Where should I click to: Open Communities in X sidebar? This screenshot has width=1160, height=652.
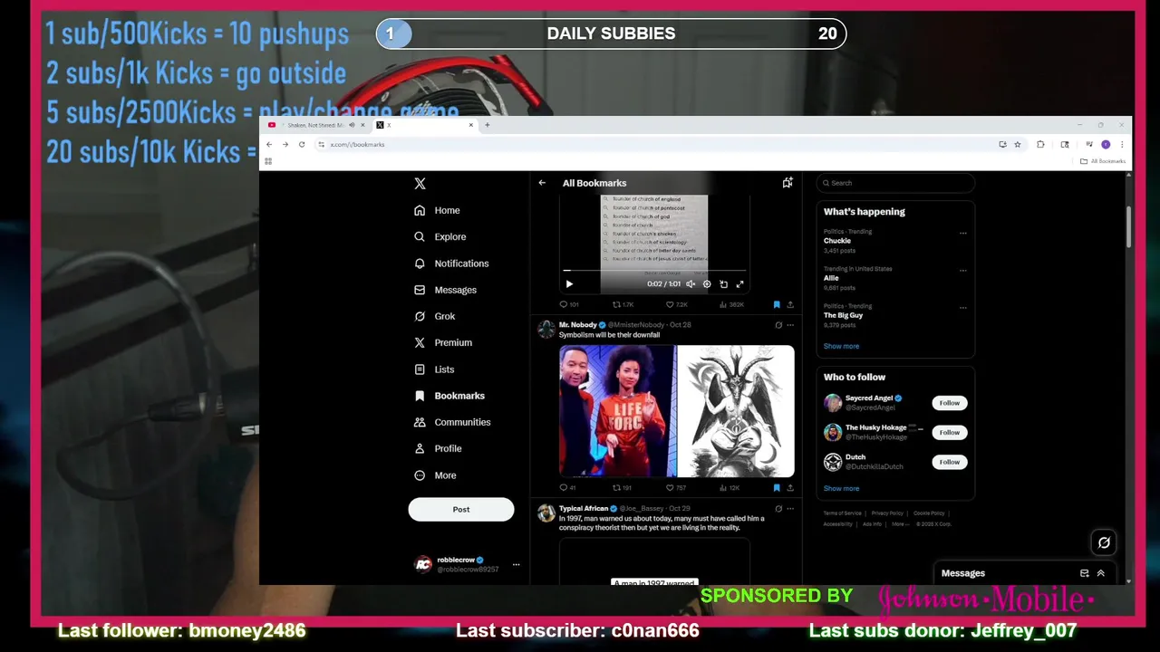pyautogui.click(x=451, y=422)
